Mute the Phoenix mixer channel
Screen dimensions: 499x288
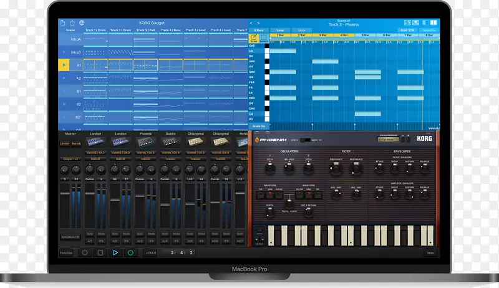pyautogui.click(x=151, y=234)
